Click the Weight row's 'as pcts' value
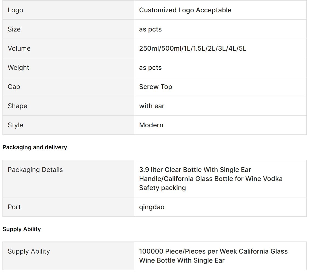 coord(150,68)
